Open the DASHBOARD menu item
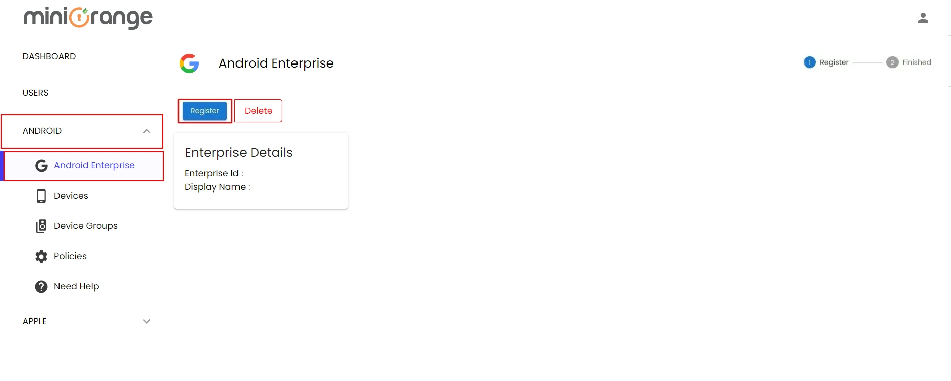This screenshot has height=381, width=951. coord(49,56)
